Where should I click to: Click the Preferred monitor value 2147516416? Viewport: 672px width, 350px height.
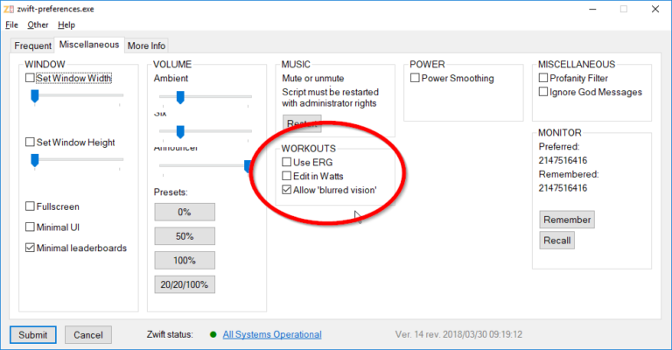click(x=563, y=160)
